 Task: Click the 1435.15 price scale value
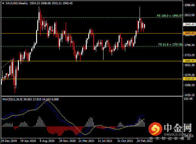pos(190,95)
